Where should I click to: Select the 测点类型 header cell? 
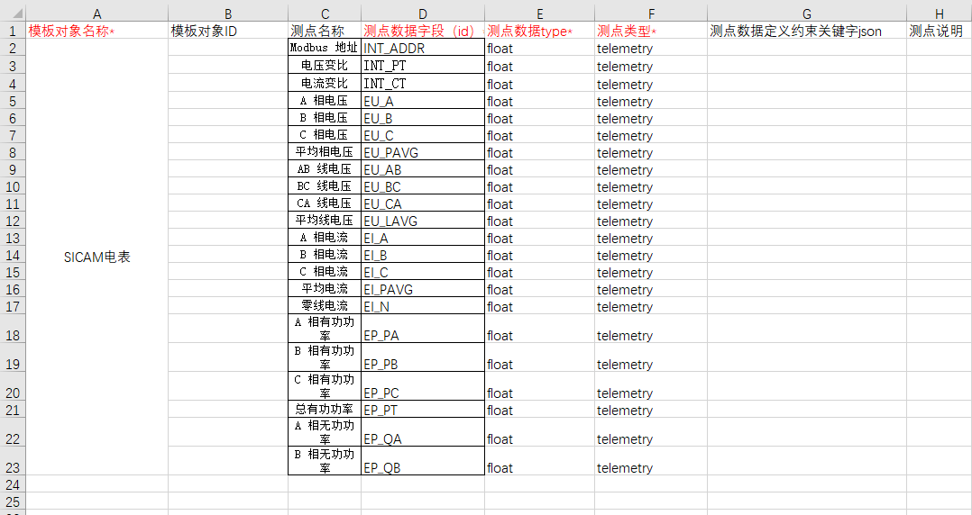pos(650,32)
